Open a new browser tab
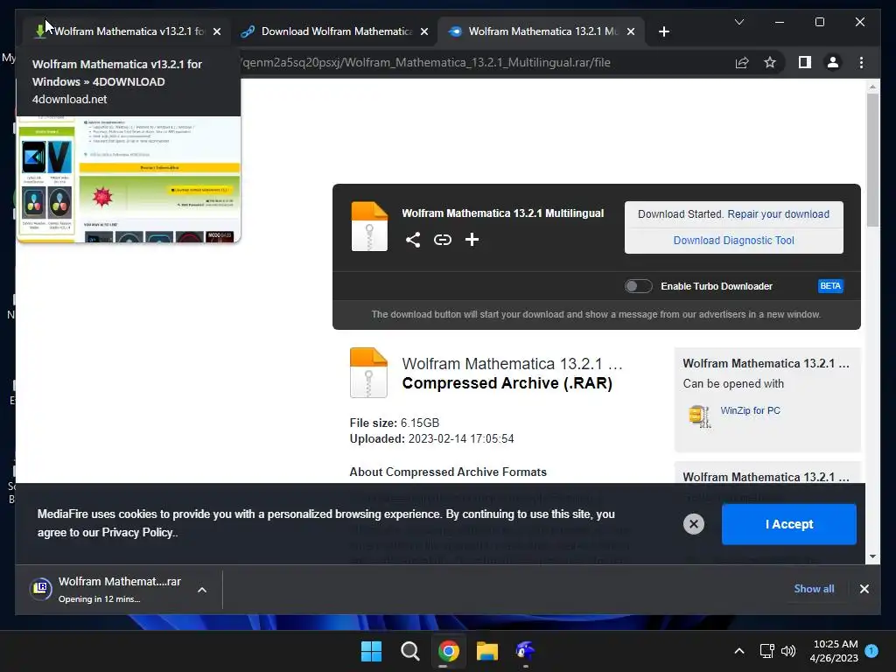This screenshot has width=896, height=672. (664, 32)
